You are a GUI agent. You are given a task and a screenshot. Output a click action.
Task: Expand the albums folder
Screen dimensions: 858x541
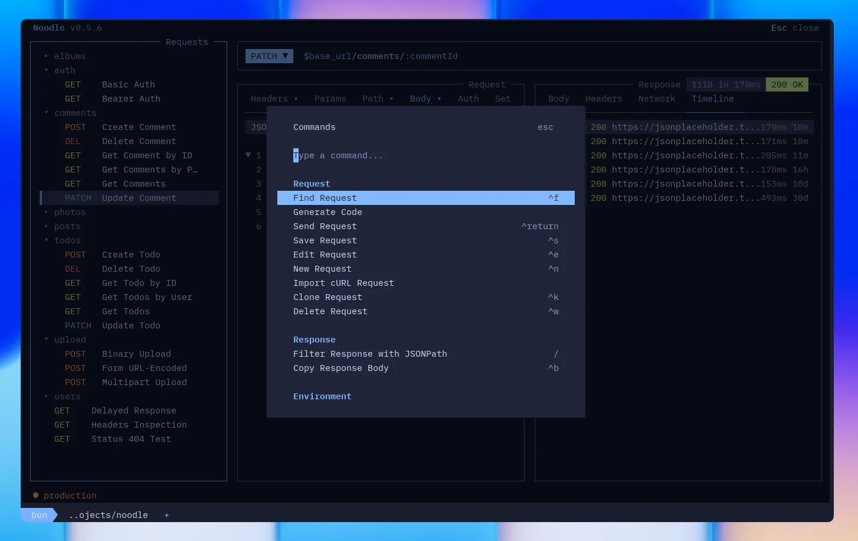pyautogui.click(x=65, y=56)
